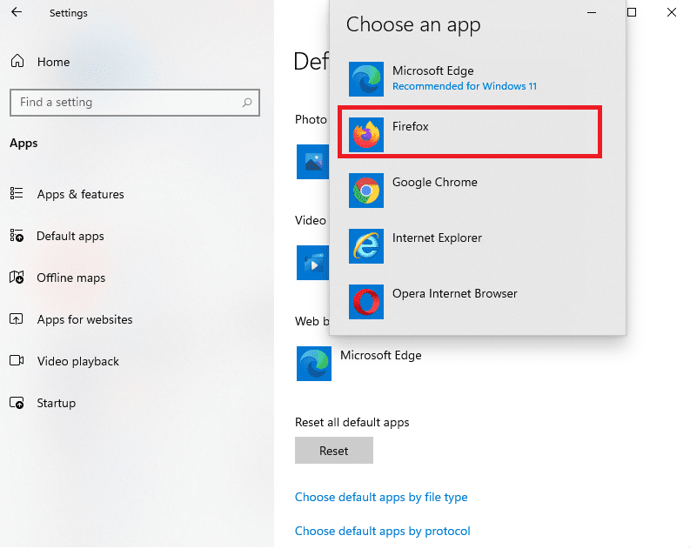
Task: Select Firefox as default browser
Action: pyautogui.click(x=470, y=132)
